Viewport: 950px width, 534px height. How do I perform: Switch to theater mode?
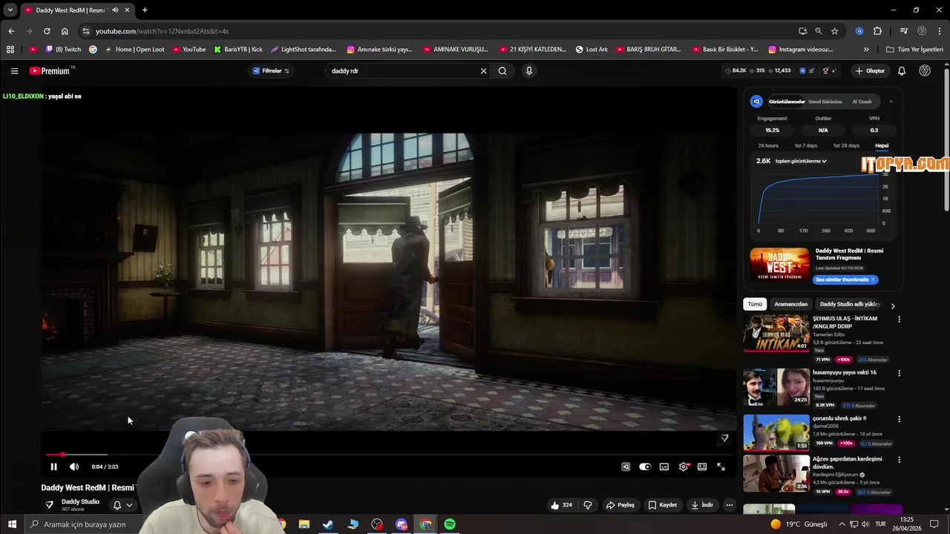[702, 467]
